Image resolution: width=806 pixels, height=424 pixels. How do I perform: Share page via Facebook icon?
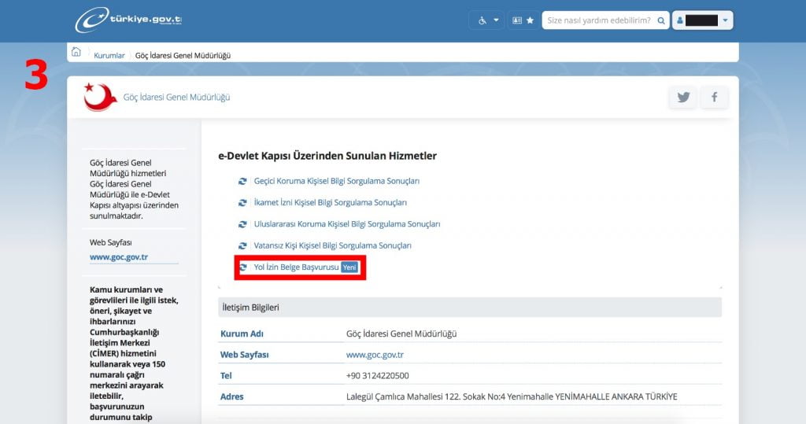point(714,97)
